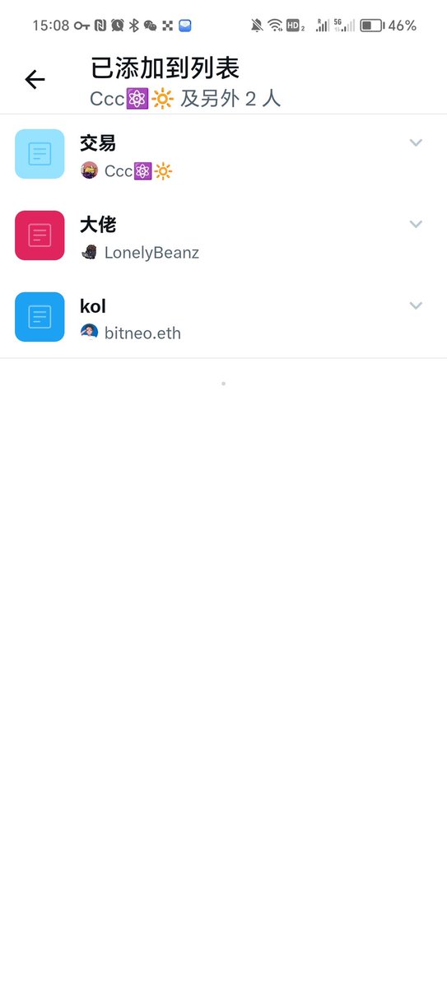Open bitneo.eth avatar under kol list

(89, 333)
